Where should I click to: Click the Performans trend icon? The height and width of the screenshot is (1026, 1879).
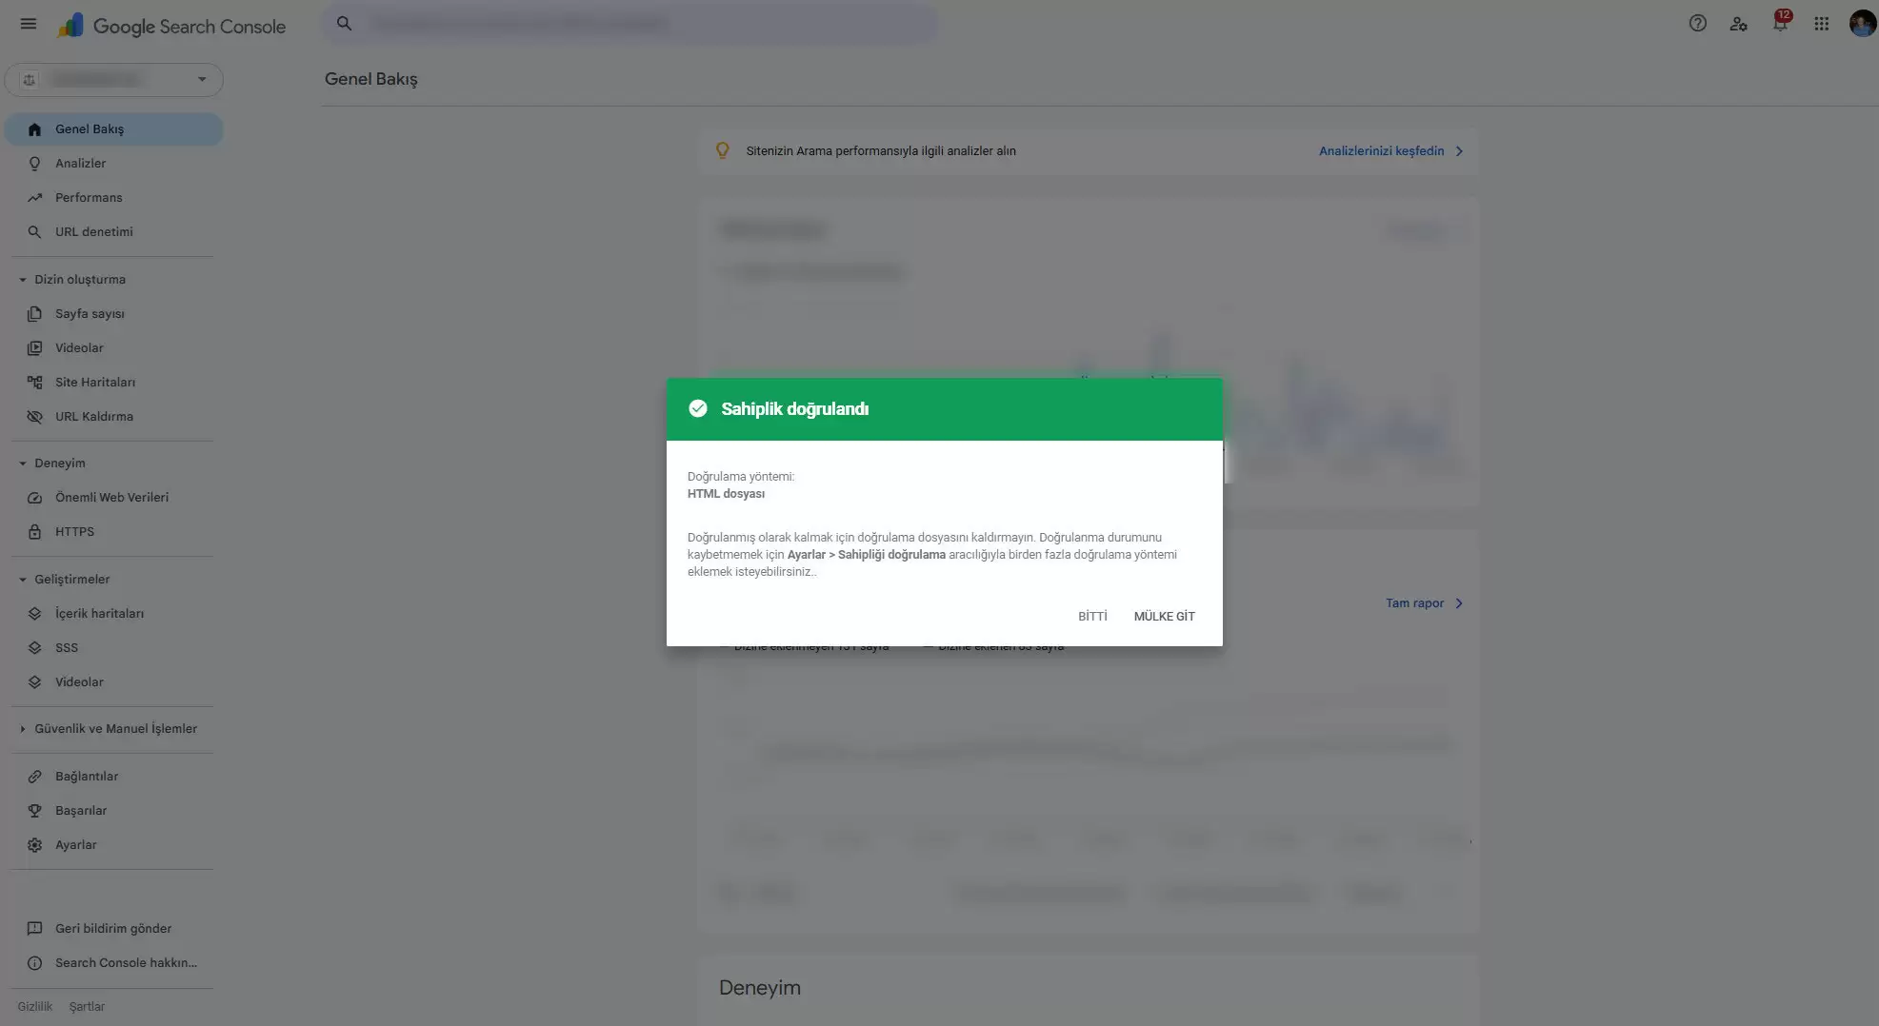[34, 198]
